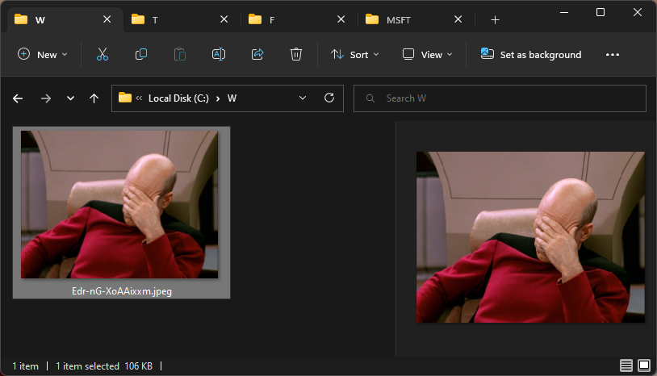Minimize the File Explorer window
The image size is (657, 376).
point(564,13)
